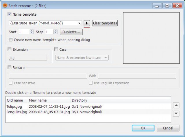
Task: Click the XnView app icon in title bar
Action: pos(5,6)
